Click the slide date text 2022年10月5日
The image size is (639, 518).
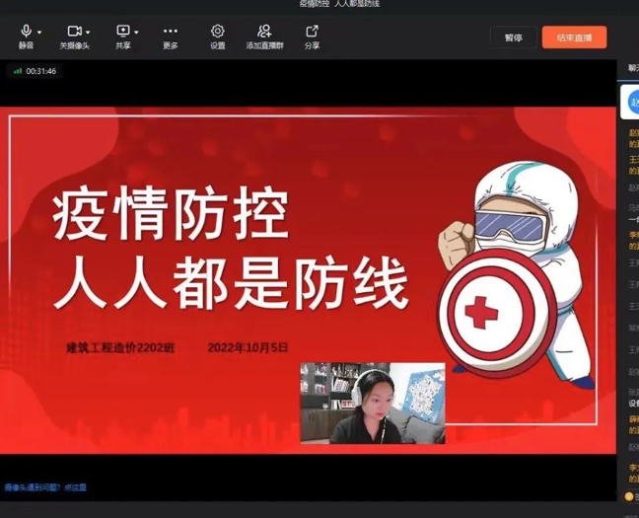pos(248,347)
